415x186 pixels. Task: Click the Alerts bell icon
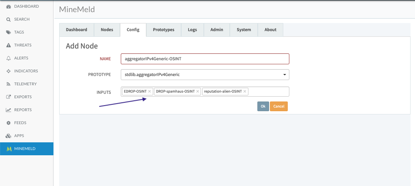point(9,58)
